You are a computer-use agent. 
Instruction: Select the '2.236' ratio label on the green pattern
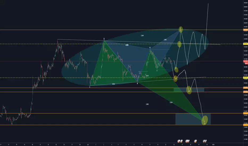coord(171,102)
